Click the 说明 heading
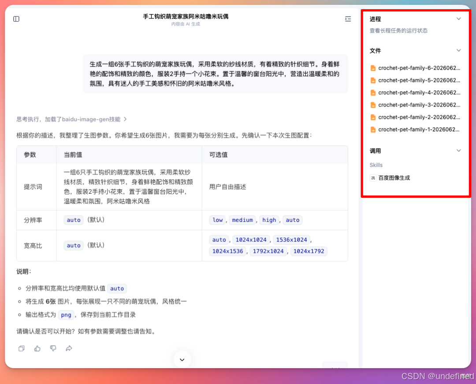The height and width of the screenshot is (384, 476). point(24,271)
